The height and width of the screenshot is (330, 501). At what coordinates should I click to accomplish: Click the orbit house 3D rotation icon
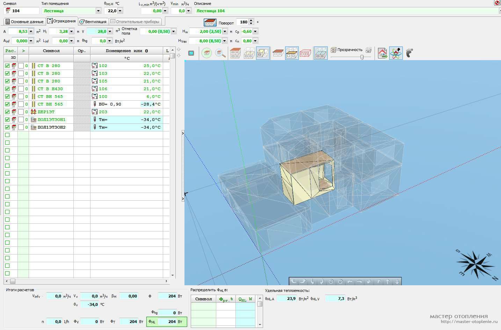point(396,53)
